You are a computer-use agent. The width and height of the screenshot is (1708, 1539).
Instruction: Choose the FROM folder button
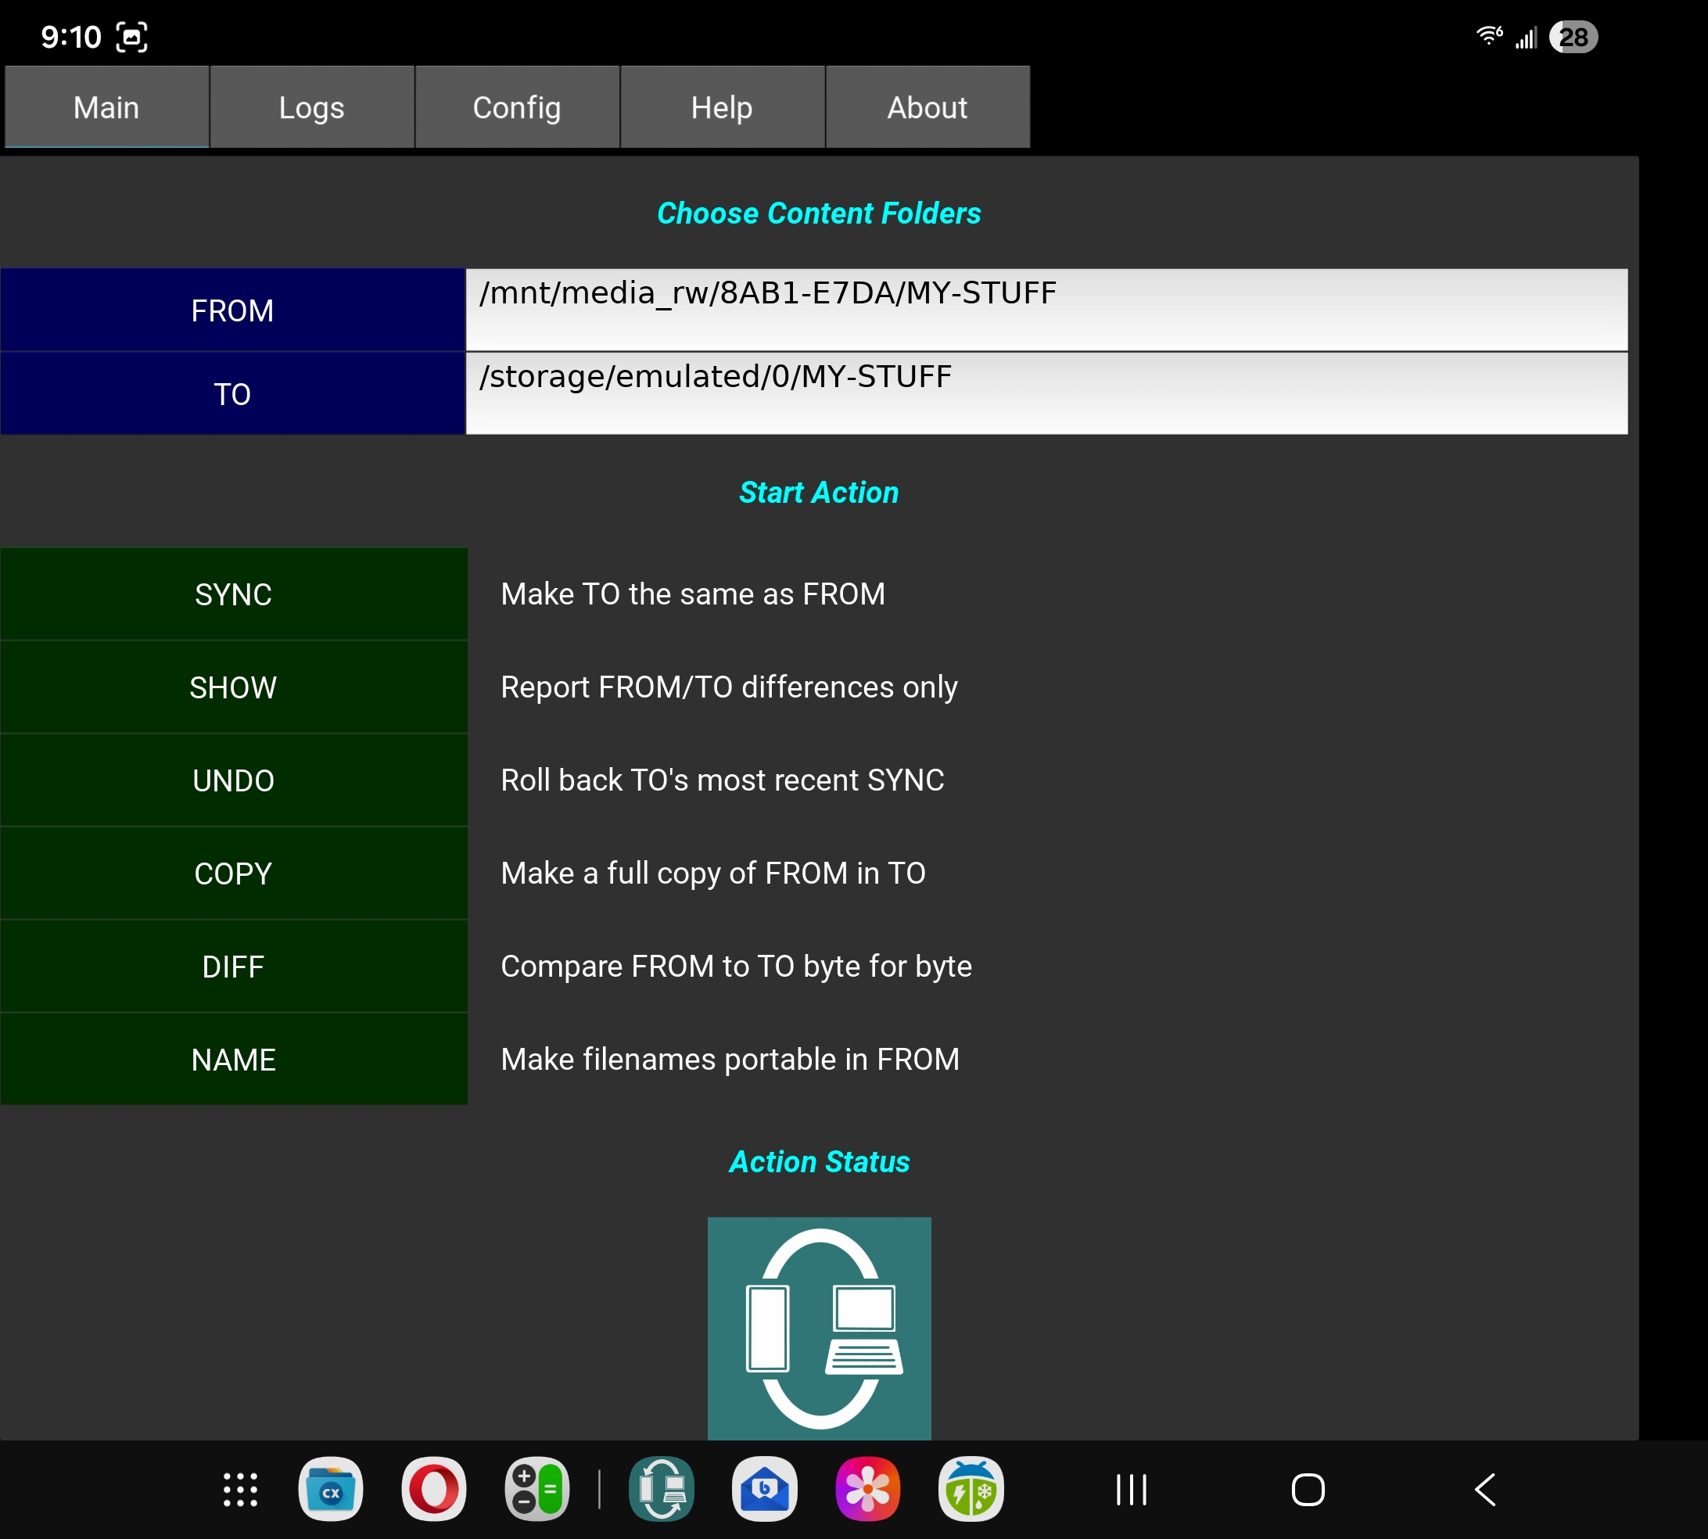click(232, 310)
